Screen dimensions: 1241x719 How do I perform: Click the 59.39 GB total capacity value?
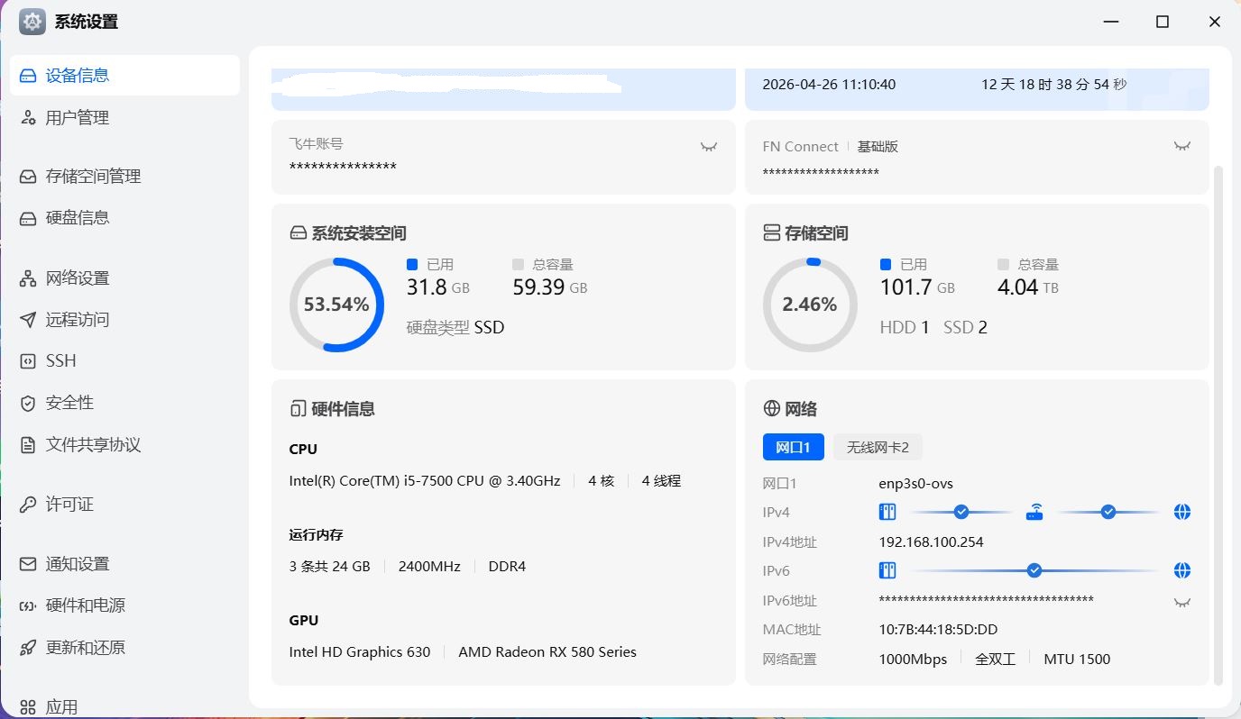(x=550, y=287)
